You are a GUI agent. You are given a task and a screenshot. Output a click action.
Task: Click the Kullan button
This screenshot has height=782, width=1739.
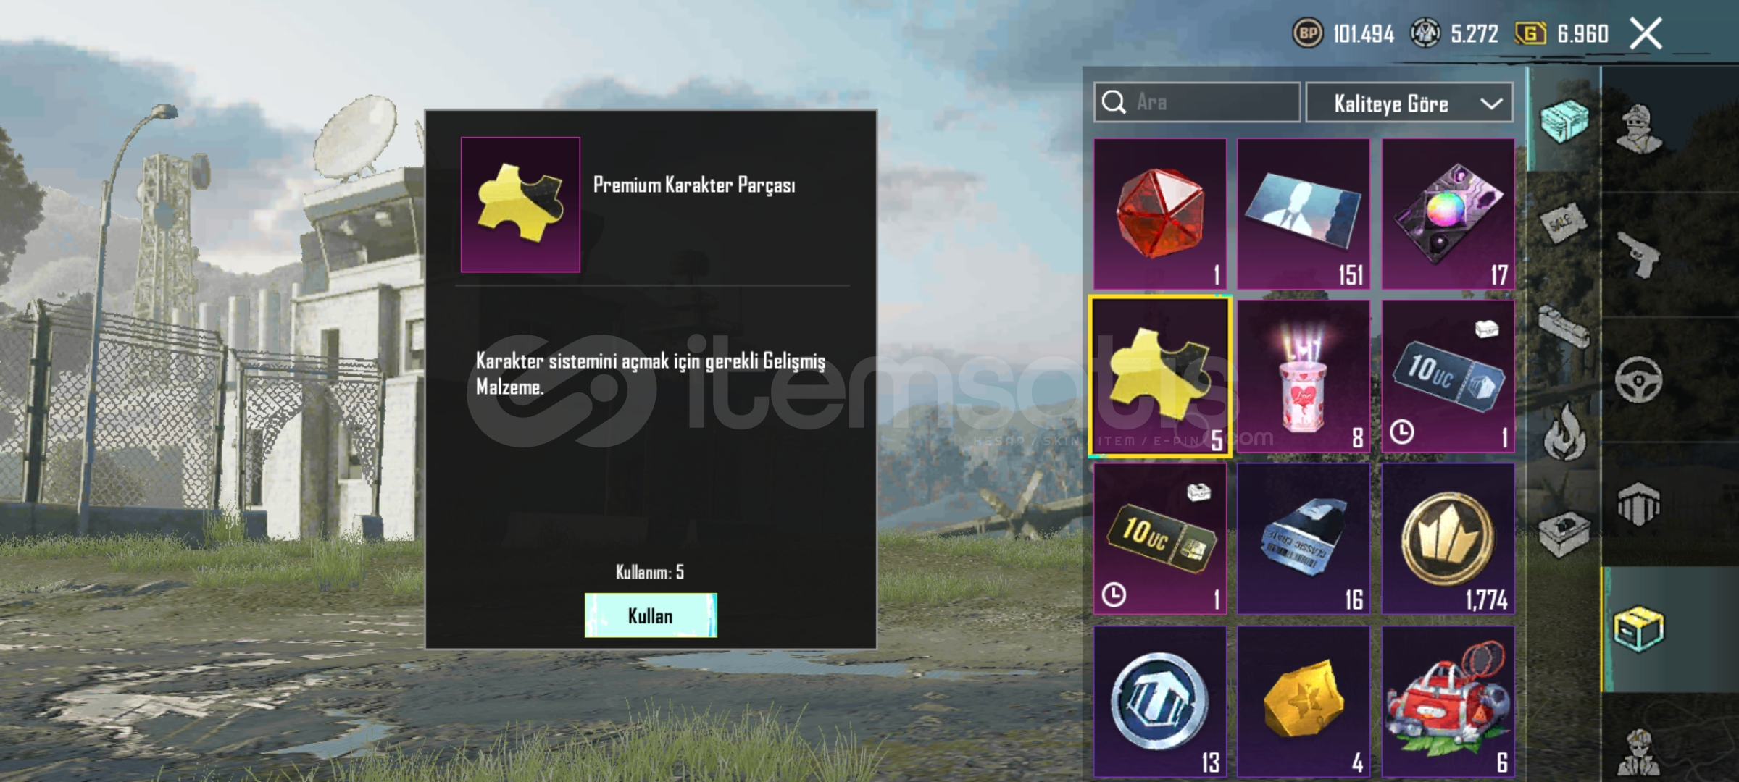pyautogui.click(x=651, y=615)
